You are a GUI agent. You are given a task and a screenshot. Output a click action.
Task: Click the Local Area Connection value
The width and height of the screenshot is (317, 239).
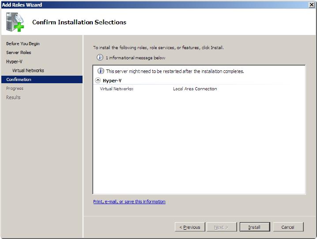point(195,89)
